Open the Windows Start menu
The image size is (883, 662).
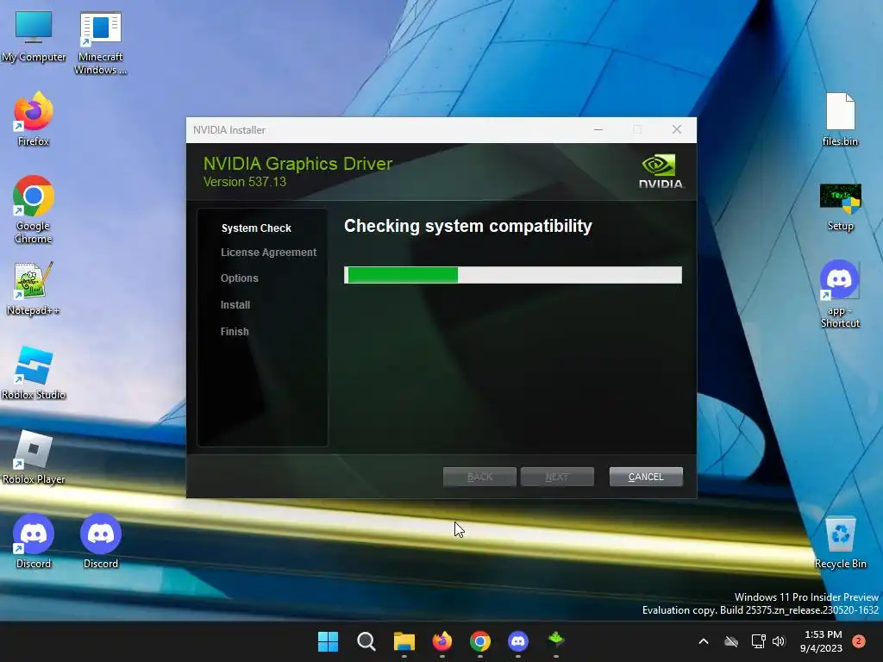pos(328,641)
